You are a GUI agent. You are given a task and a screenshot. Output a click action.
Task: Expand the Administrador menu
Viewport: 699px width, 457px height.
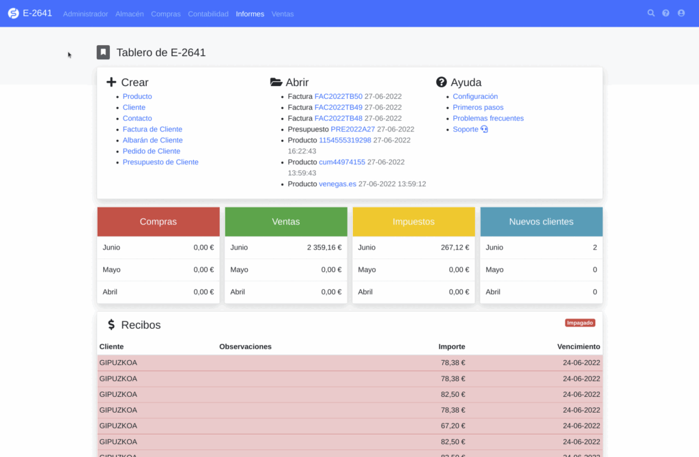[85, 14]
